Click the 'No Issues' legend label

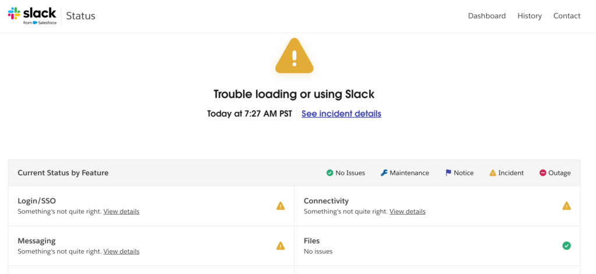[350, 173]
